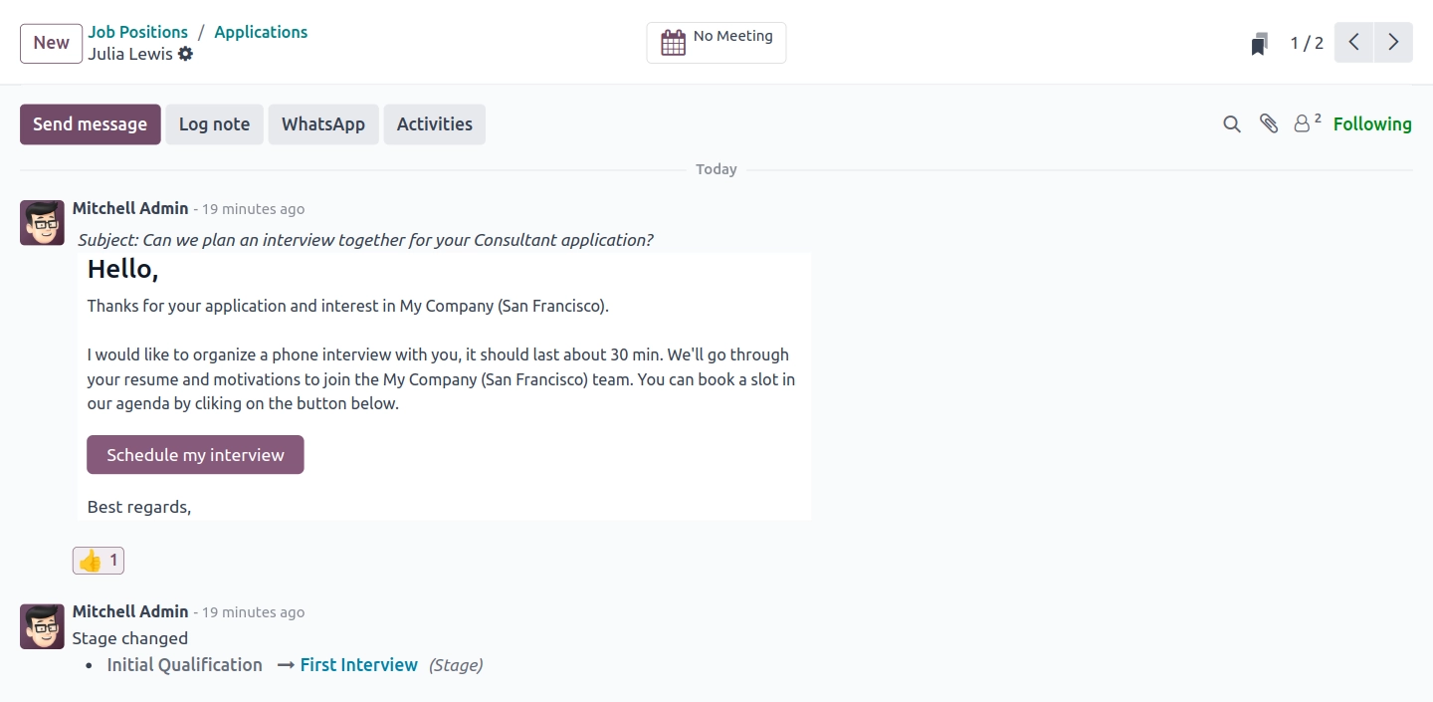This screenshot has height=702, width=1433.
Task: Click the Following button to unfollow
Action: pyautogui.click(x=1372, y=124)
